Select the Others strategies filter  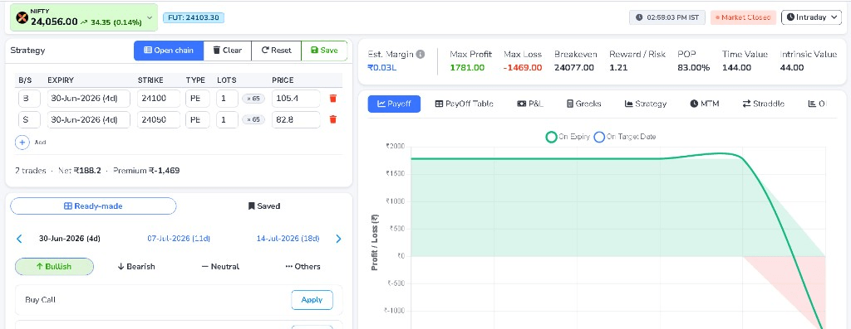pos(303,267)
